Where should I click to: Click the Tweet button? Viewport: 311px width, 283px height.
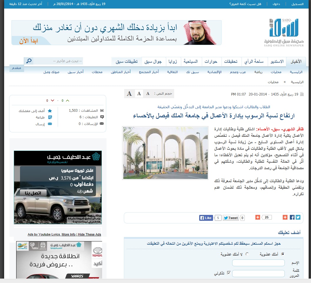tap(231, 218)
